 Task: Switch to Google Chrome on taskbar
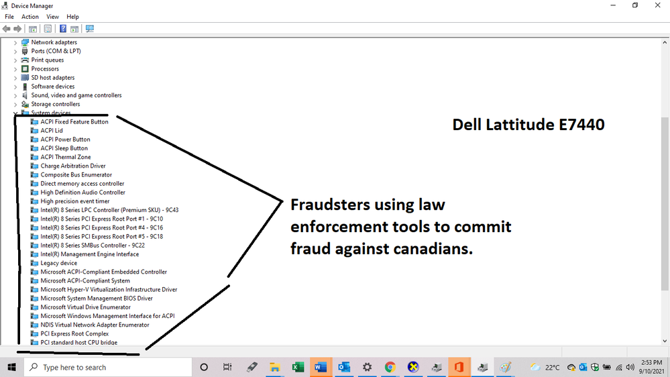point(390,367)
